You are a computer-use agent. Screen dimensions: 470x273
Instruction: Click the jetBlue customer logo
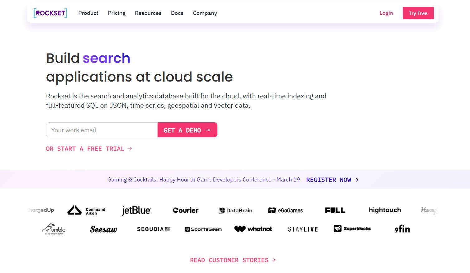point(136,210)
